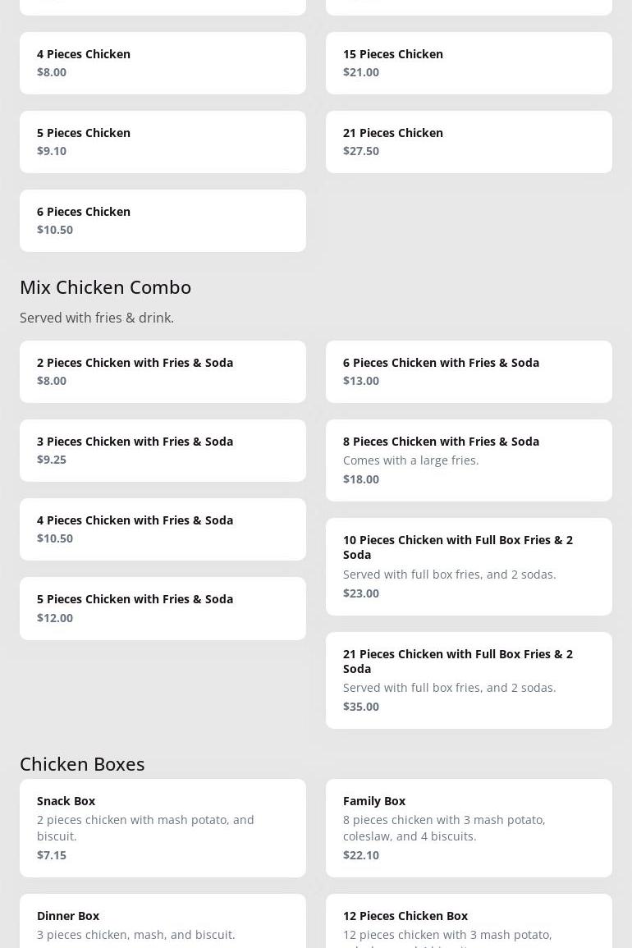This screenshot has width=632, height=948.
Task: Select the 4 Pieces Chicken item
Action: pyautogui.click(x=163, y=63)
